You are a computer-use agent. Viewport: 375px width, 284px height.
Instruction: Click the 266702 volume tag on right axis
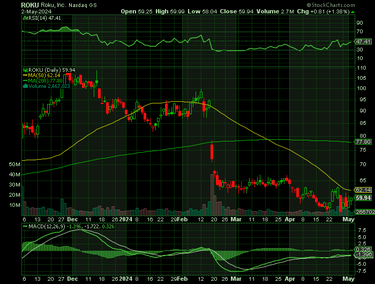pyautogui.click(x=364, y=212)
